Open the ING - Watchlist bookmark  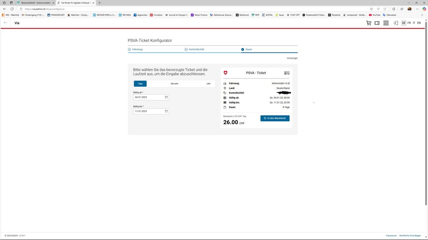(x=10, y=15)
